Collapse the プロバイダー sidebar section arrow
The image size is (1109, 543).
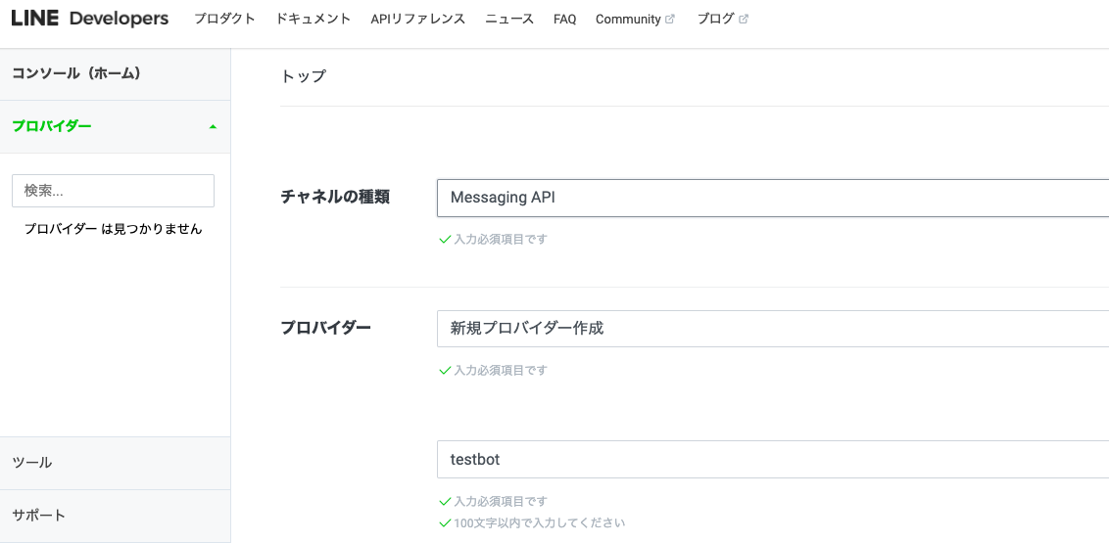click(x=213, y=127)
